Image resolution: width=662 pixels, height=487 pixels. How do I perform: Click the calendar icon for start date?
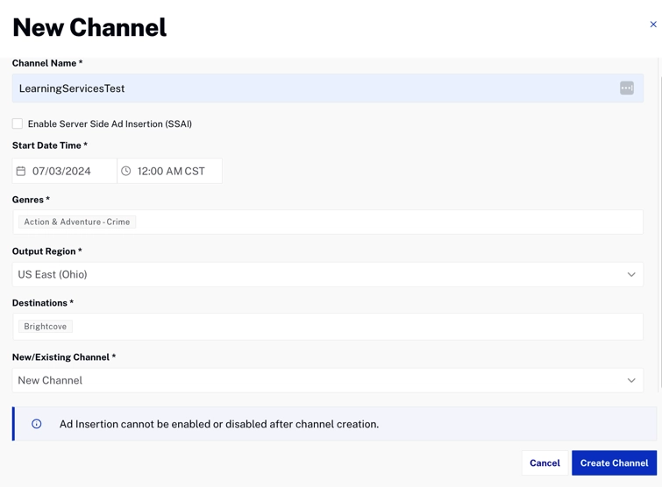(21, 171)
